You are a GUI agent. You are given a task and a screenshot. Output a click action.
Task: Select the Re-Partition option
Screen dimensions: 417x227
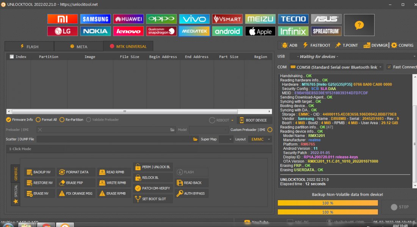[x=71, y=120]
